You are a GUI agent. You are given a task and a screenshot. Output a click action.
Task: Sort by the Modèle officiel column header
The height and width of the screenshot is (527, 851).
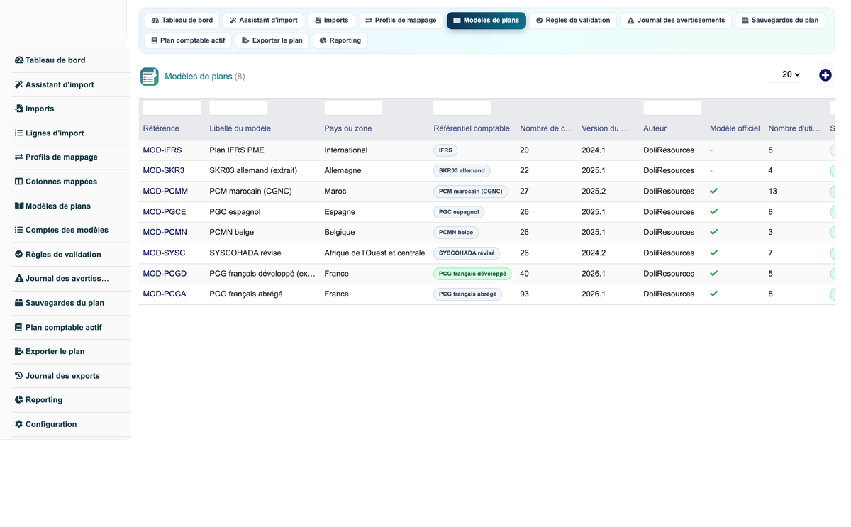click(735, 128)
